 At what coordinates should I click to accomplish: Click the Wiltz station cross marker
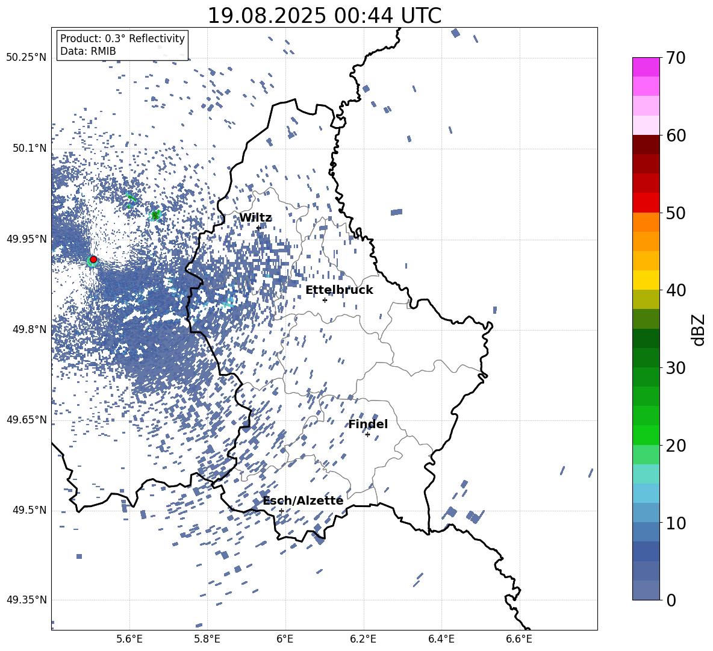[x=258, y=228]
